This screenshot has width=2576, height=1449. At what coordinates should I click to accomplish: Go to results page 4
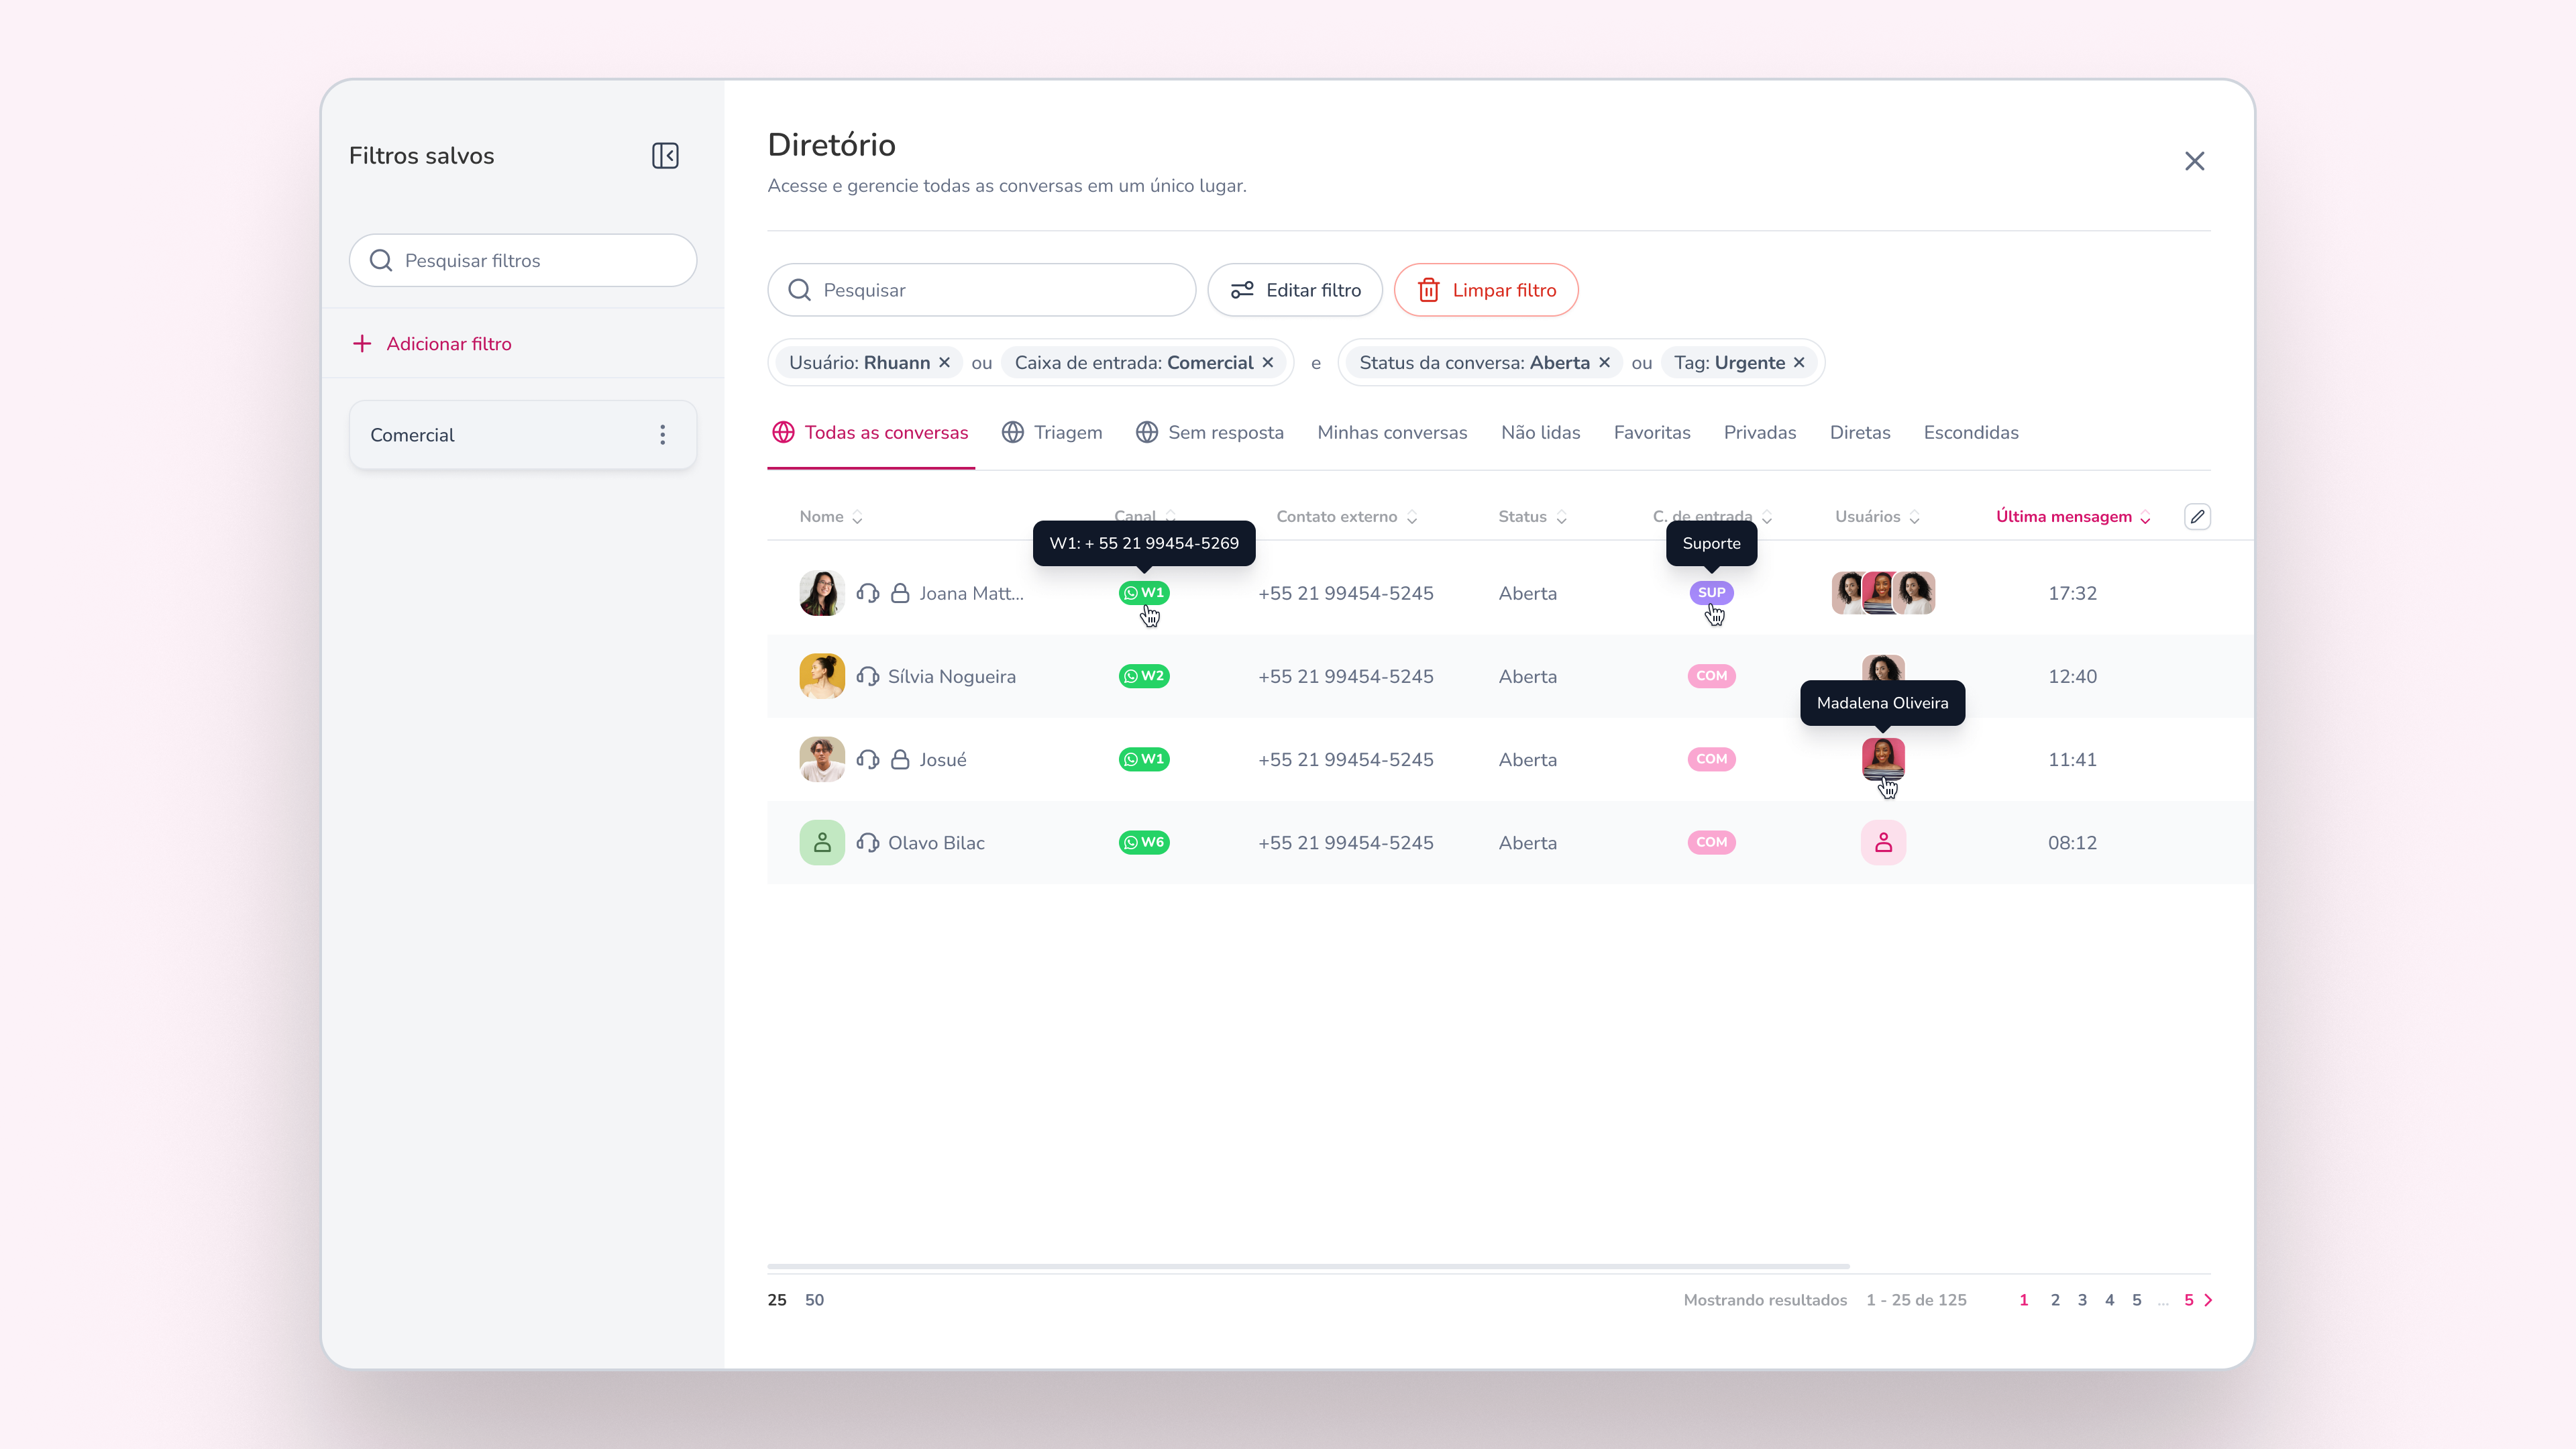click(2109, 1300)
